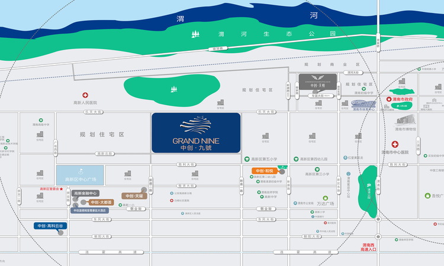Click the tree icon beside 渭河生态公园 label
This screenshot has width=444, height=266.
pos(195,34)
